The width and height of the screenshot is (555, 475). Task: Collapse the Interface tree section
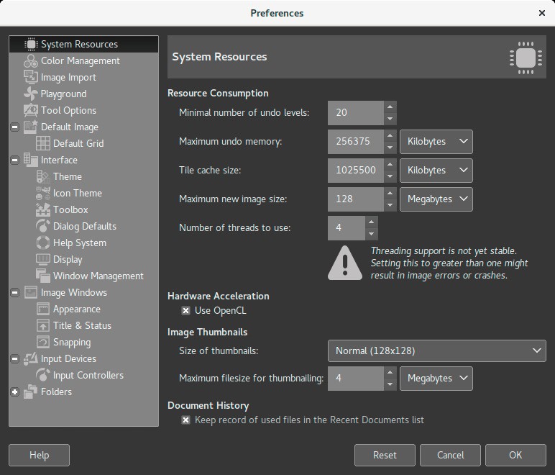click(14, 160)
